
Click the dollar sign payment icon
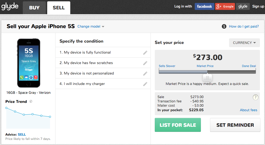[224, 26]
